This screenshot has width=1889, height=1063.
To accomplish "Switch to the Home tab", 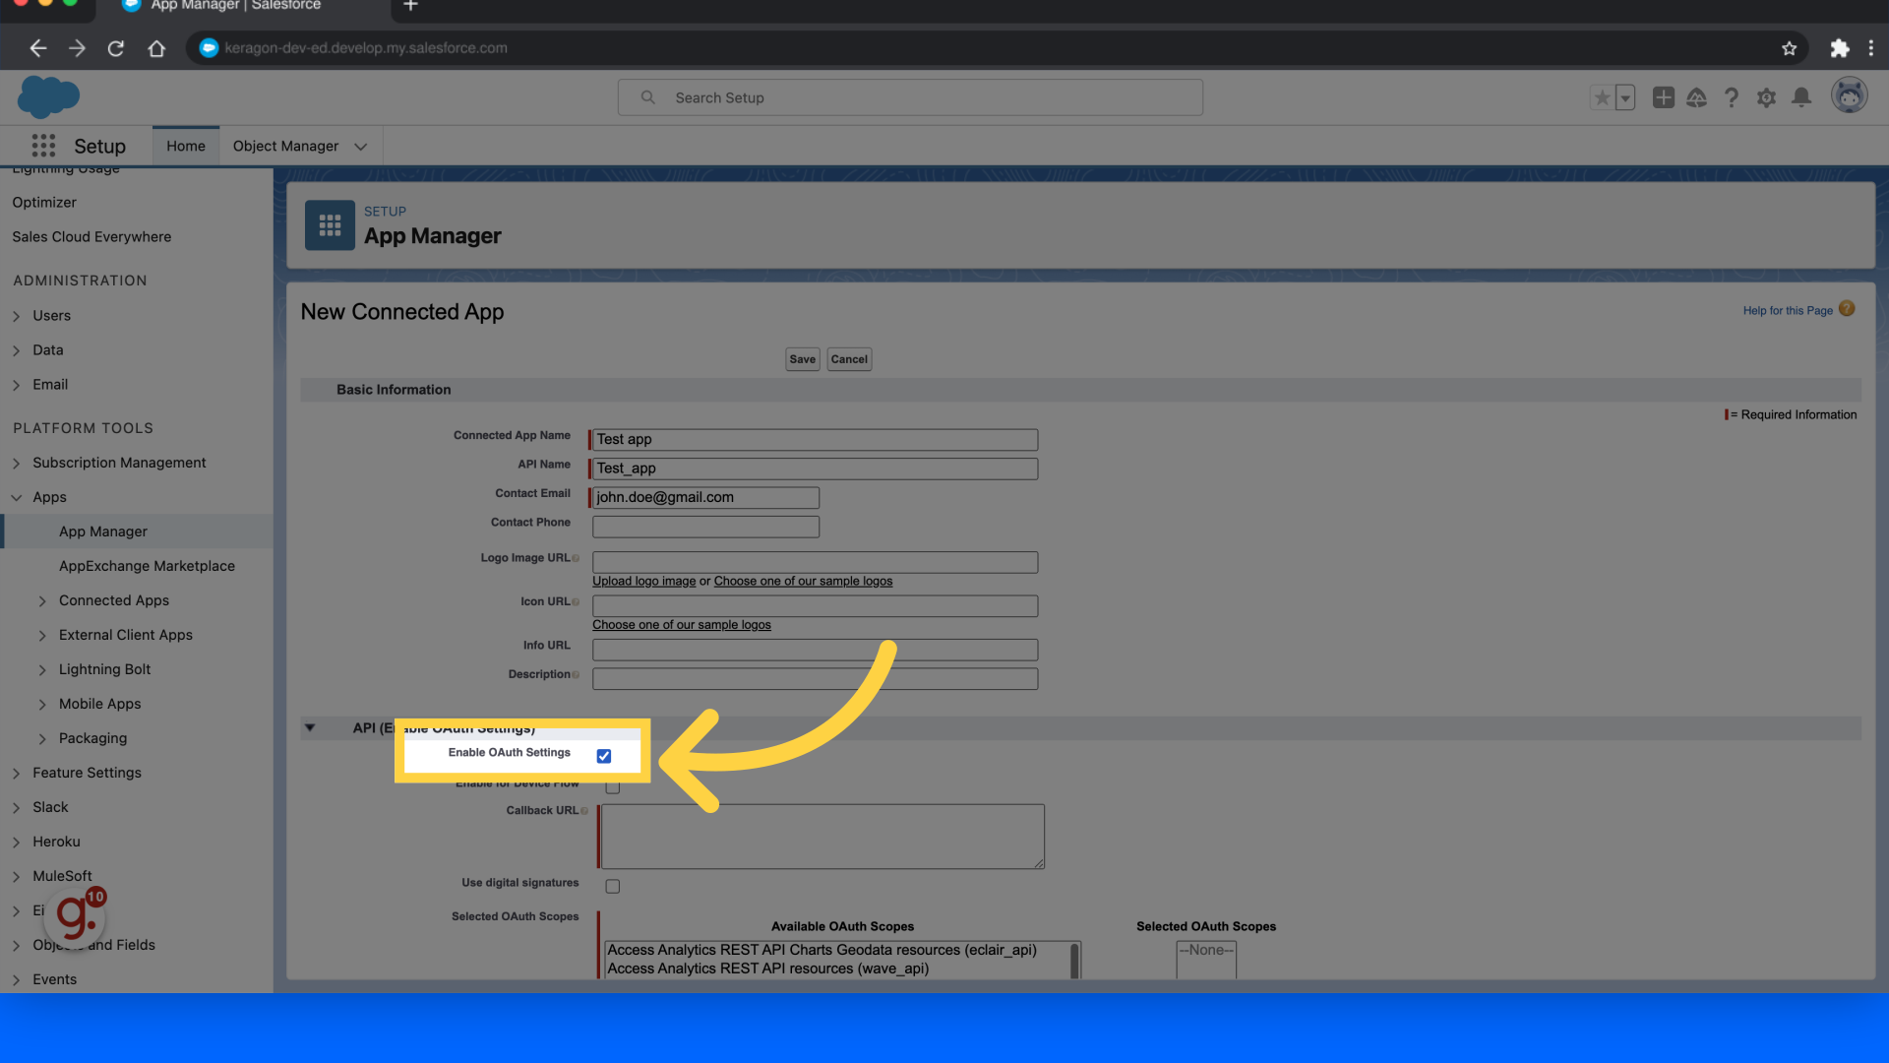I will 186,146.
